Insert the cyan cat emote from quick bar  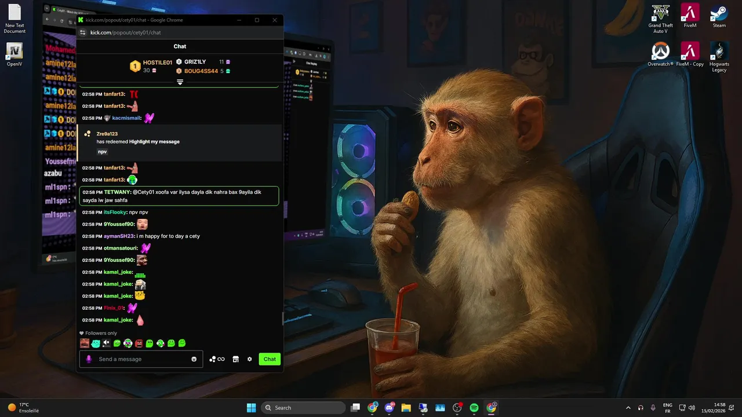(96, 343)
